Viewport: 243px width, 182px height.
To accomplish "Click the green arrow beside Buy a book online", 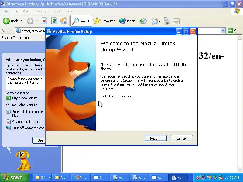I will [9, 98].
